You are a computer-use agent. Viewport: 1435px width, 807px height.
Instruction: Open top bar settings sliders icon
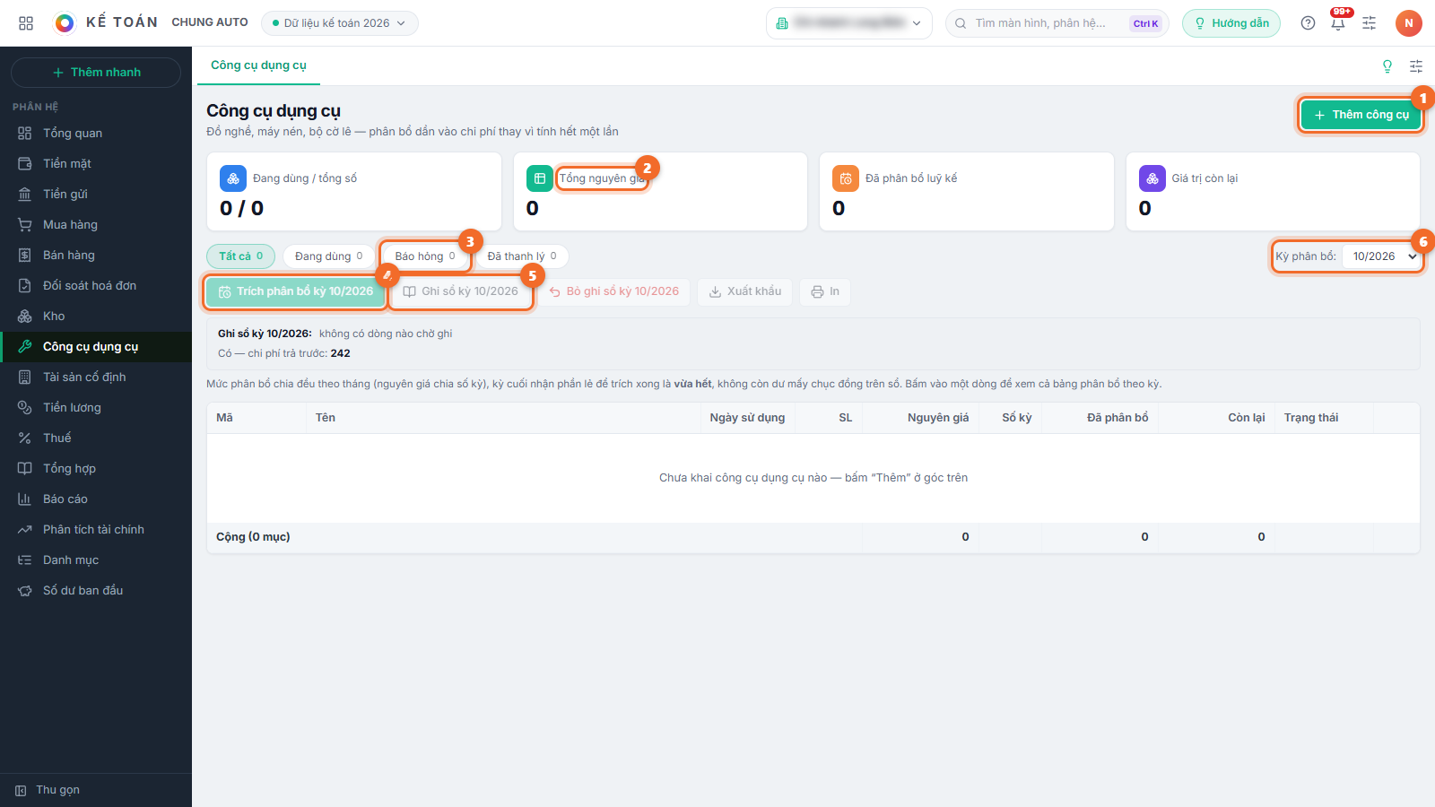pos(1369,23)
